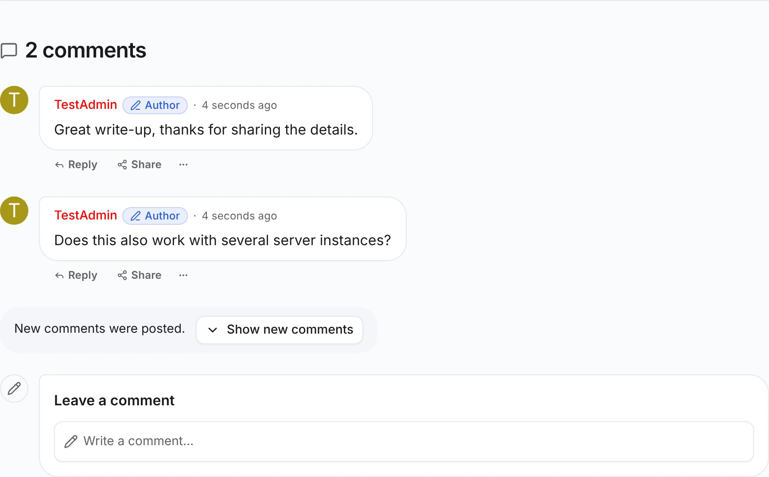Click the 'Leave a comment' heading
The width and height of the screenshot is (769, 477).
114,400
